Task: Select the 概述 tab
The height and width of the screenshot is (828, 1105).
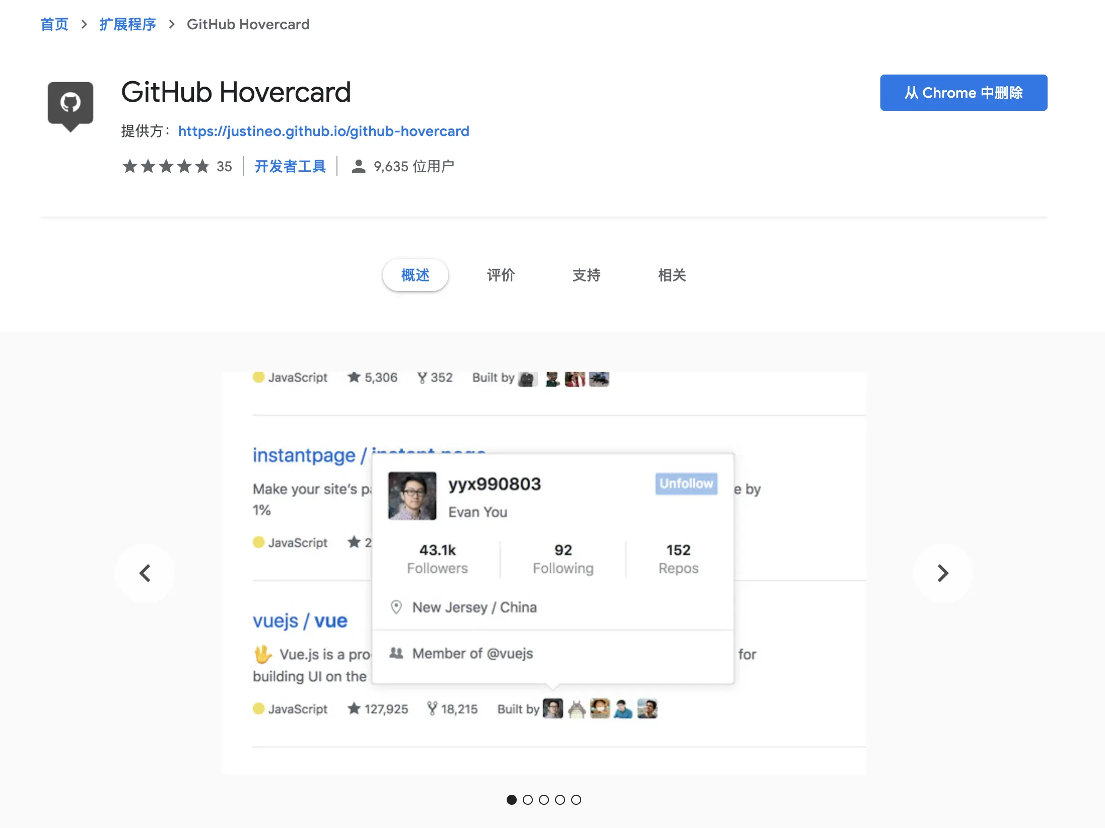Action: click(415, 275)
